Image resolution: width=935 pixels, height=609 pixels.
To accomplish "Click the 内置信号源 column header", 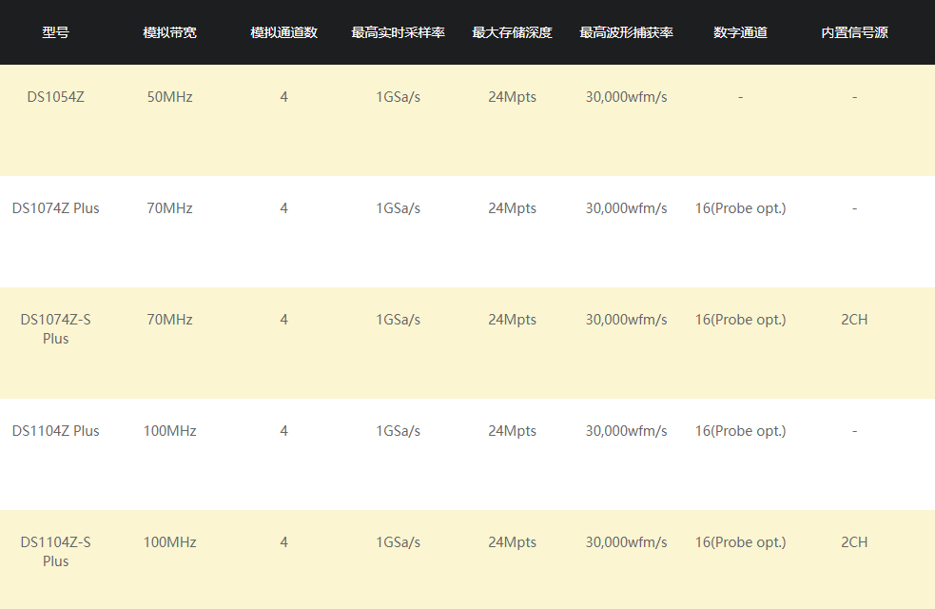I will click(854, 32).
